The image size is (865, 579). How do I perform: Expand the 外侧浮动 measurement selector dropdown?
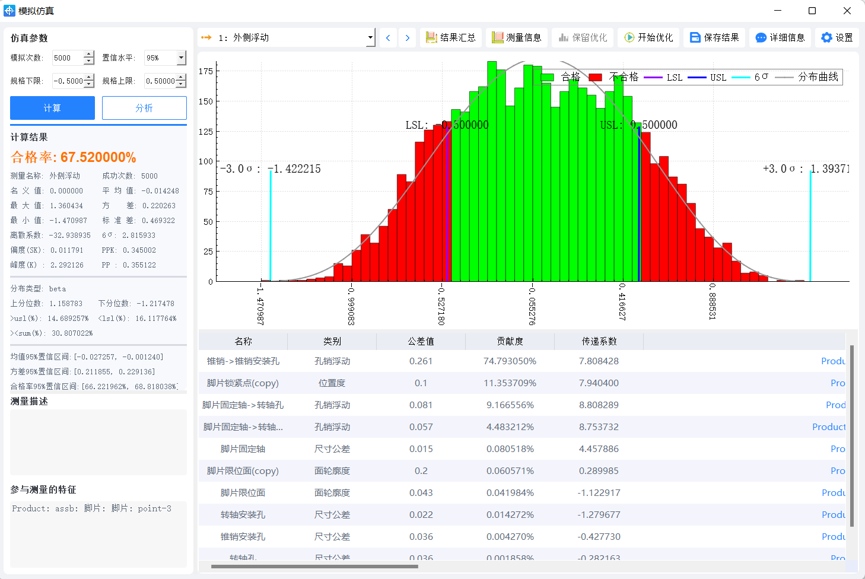pyautogui.click(x=371, y=37)
